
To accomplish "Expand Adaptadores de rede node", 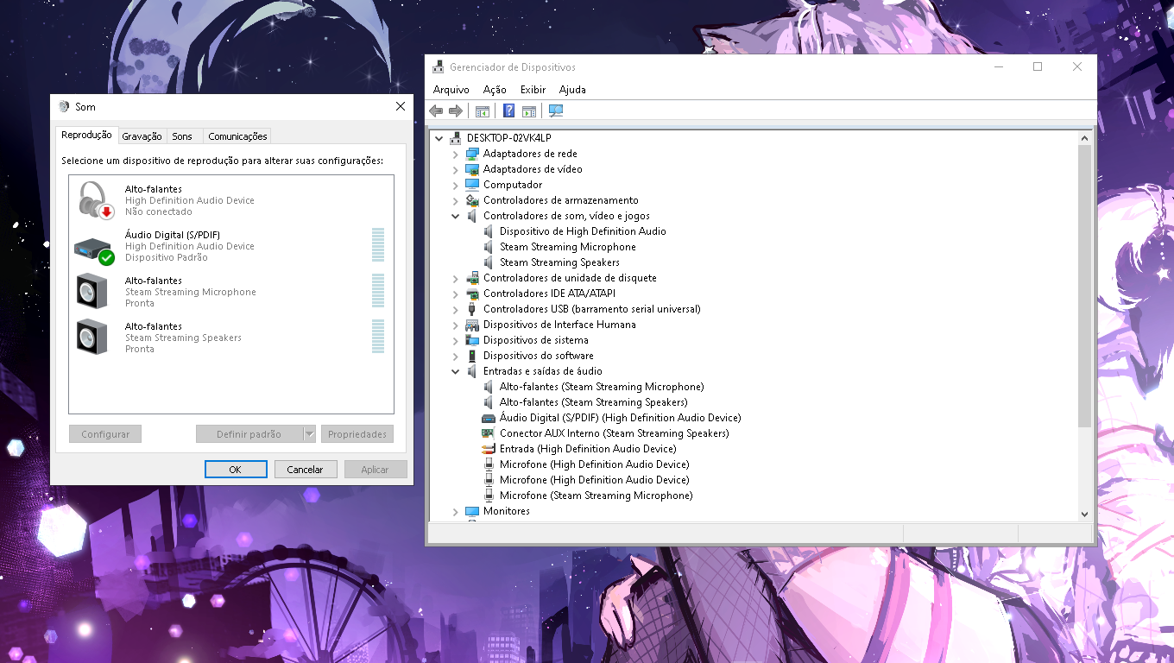I will click(455, 154).
